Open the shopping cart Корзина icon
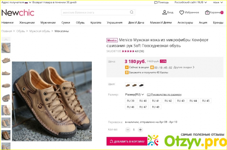 click(x=207, y=13)
